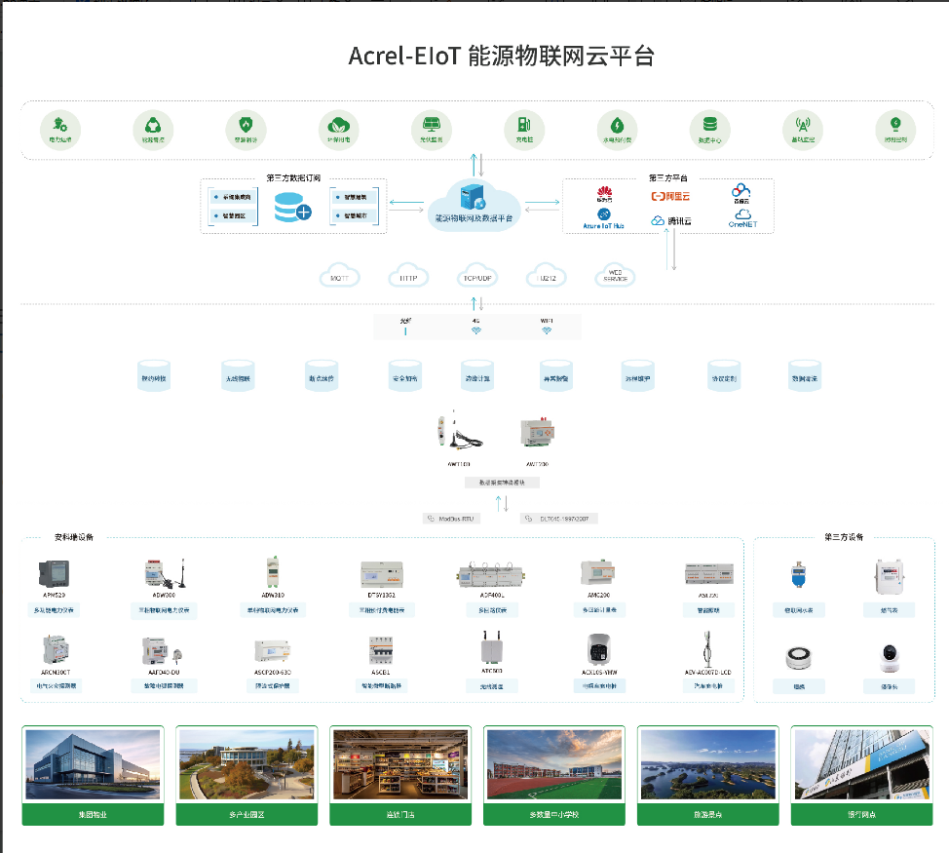Click the Azure IoT Hub logo
This screenshot has width=949, height=853.
604,216
